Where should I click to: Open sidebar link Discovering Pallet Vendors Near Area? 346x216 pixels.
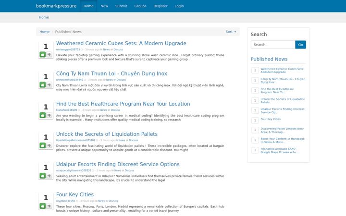click(282, 130)
